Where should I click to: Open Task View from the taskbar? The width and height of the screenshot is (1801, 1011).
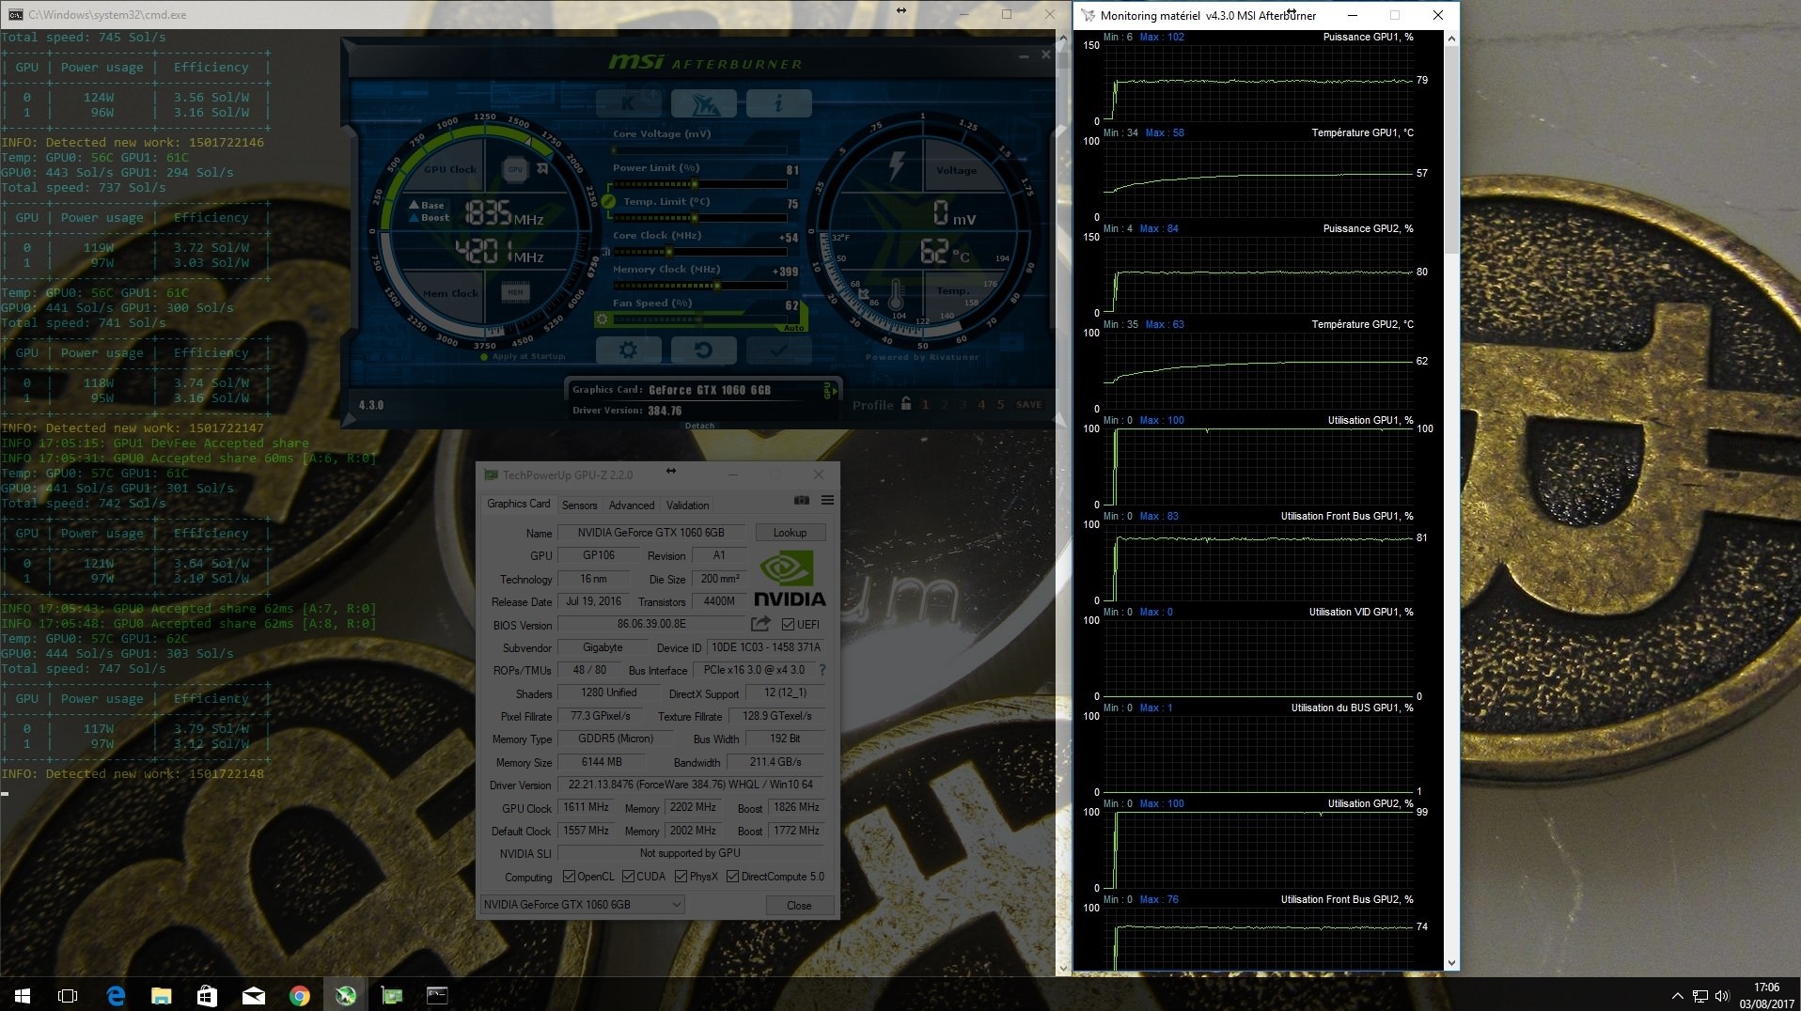click(68, 995)
